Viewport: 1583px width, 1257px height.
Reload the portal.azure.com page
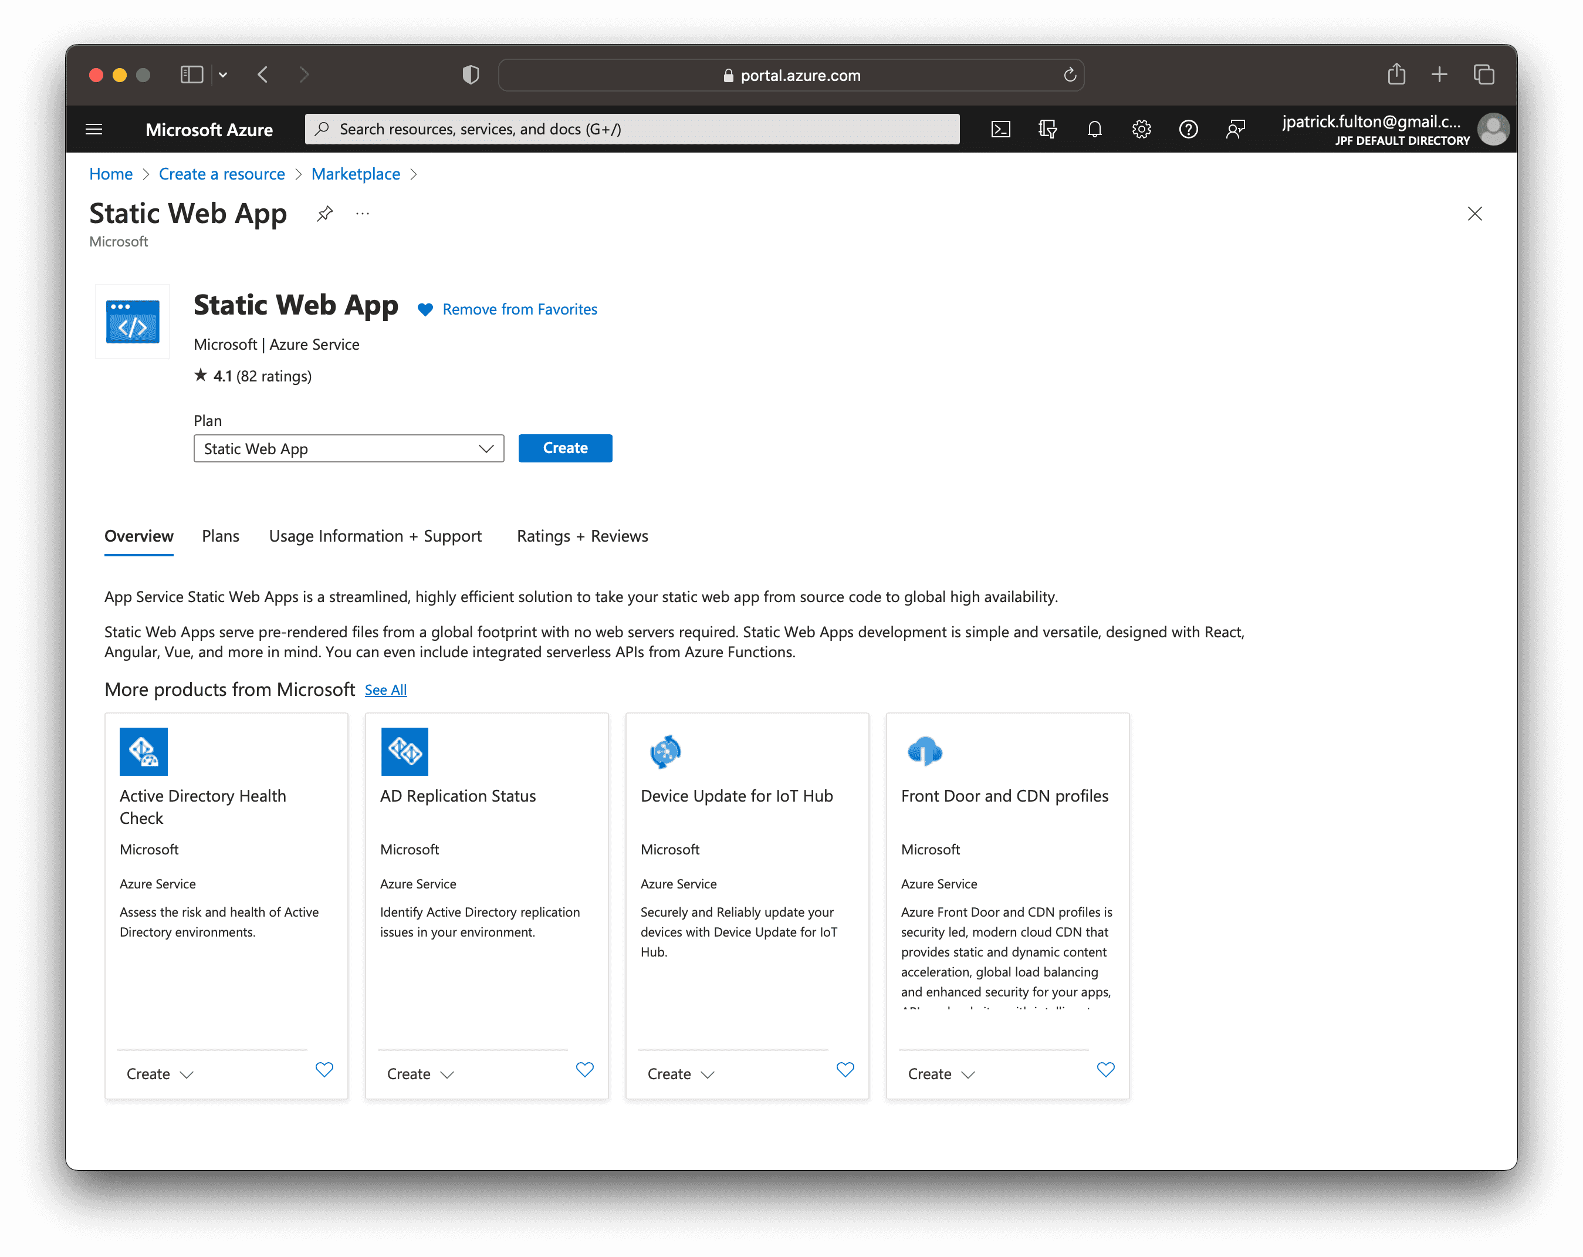1070,75
